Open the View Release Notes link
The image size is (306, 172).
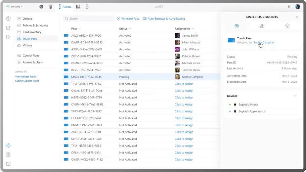[x=26, y=77]
